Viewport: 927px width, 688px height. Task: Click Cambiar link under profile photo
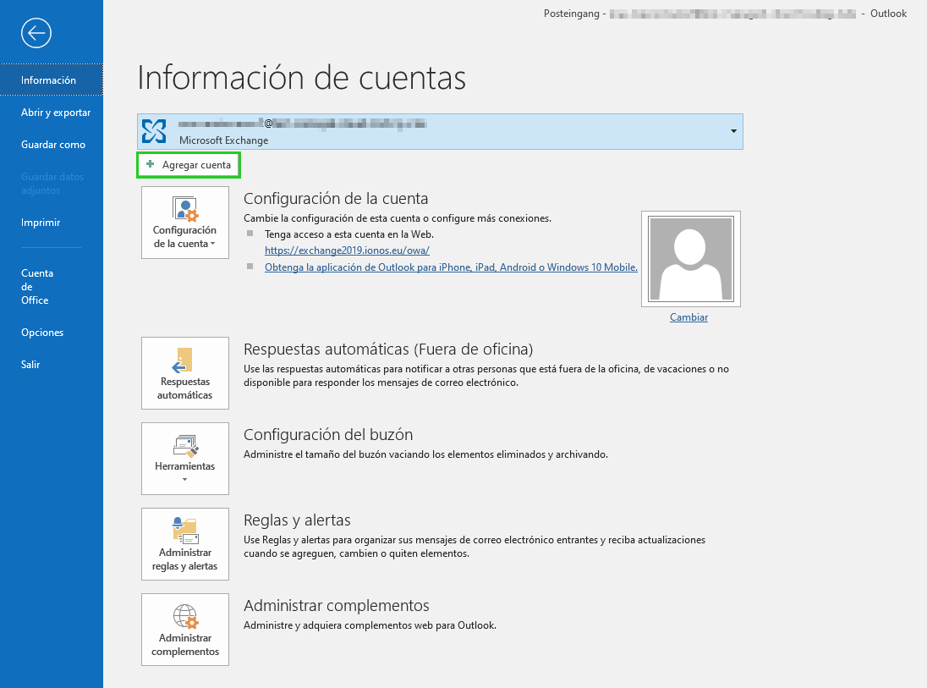[688, 317]
